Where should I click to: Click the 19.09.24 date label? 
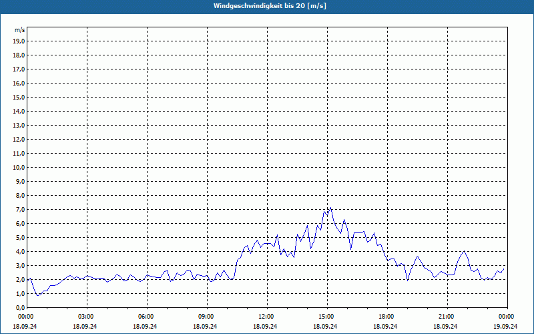pyautogui.click(x=507, y=327)
